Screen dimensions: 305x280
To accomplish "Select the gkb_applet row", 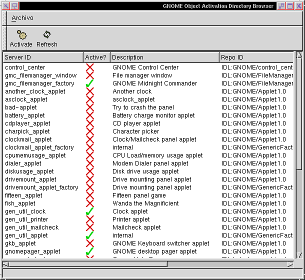I will [148, 243].
